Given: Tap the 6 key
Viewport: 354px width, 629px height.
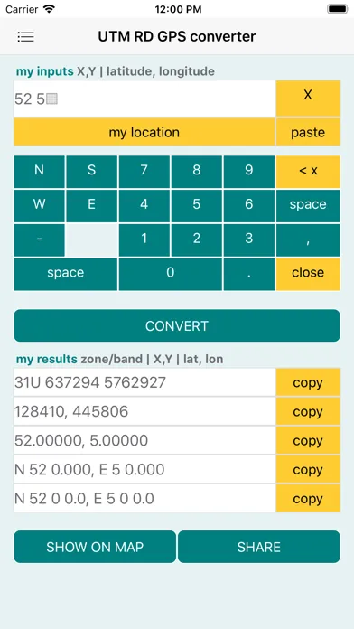Looking at the screenshot, I should point(249,206).
